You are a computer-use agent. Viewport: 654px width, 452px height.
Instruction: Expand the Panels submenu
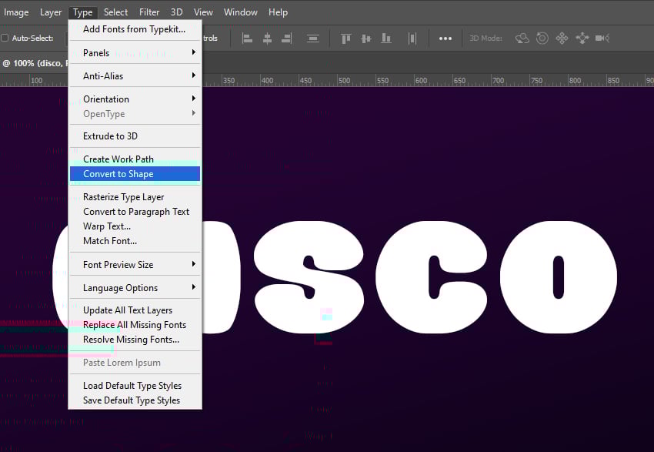(x=135, y=52)
